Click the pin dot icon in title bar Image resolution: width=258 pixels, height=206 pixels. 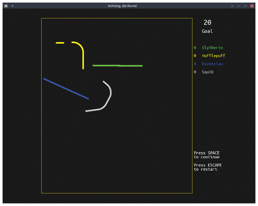(x=12, y=6)
